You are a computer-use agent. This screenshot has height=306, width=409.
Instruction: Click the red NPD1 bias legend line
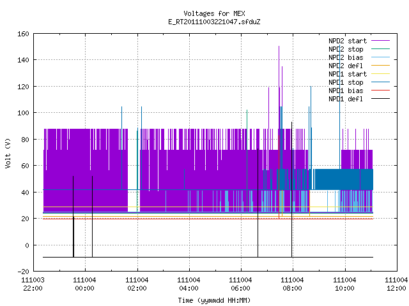(381, 91)
